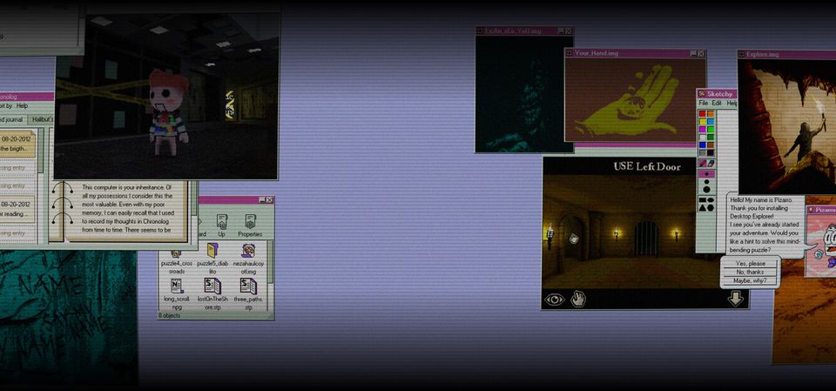Click the Pizarro window title icon
The height and width of the screenshot is (391, 836).
coord(811,210)
